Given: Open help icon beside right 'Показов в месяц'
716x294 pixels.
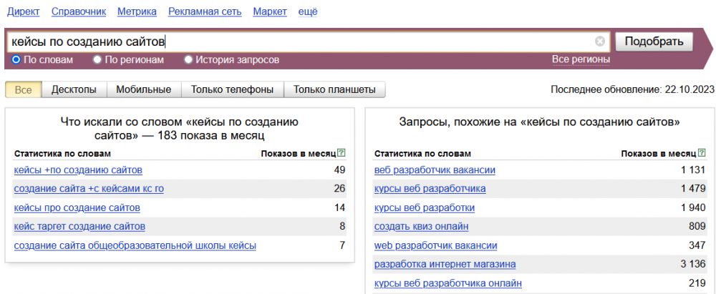Looking at the screenshot, I should 701,153.
